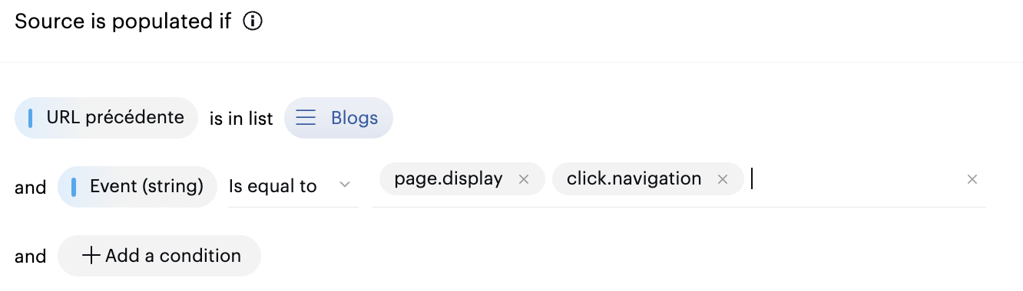The height and width of the screenshot is (291, 1023).
Task: Click the 'Source is populated if' heading
Action: pos(123,21)
